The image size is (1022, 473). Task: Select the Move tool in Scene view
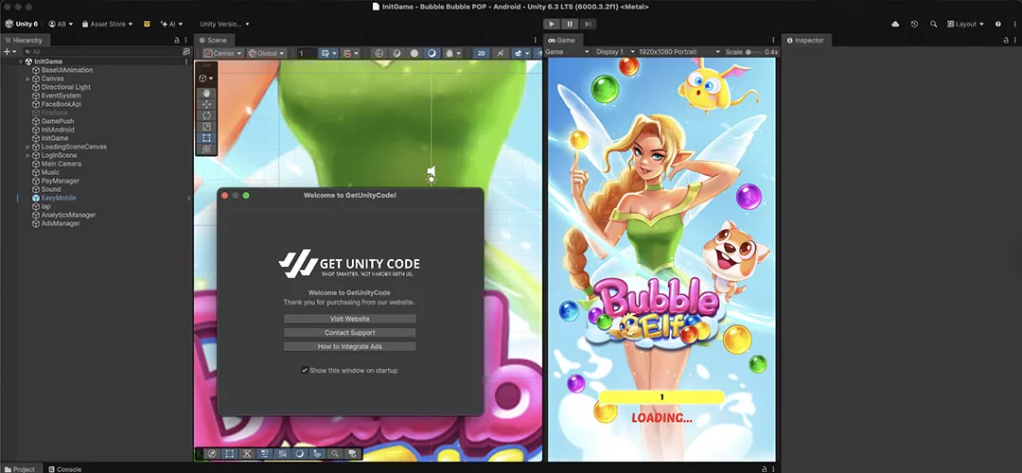pyautogui.click(x=207, y=104)
